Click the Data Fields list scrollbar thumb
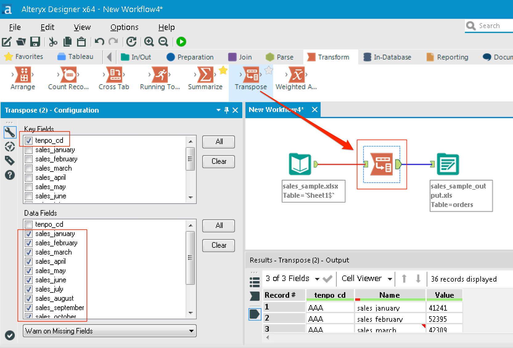 click(x=191, y=258)
